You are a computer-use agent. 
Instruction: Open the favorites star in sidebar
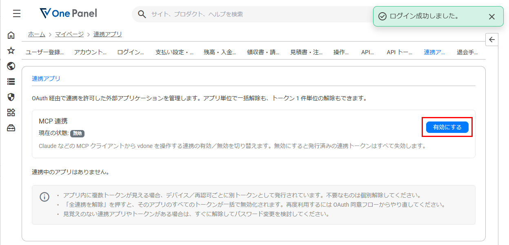click(x=11, y=51)
